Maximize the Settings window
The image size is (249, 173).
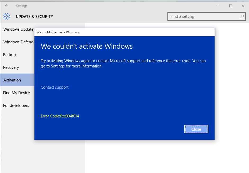tap(231, 6)
